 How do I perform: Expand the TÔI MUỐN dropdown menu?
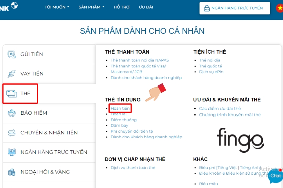point(57,7)
